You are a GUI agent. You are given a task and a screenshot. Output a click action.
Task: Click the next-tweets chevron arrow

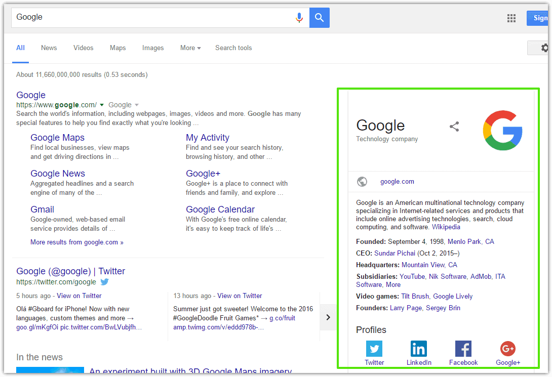[329, 317]
